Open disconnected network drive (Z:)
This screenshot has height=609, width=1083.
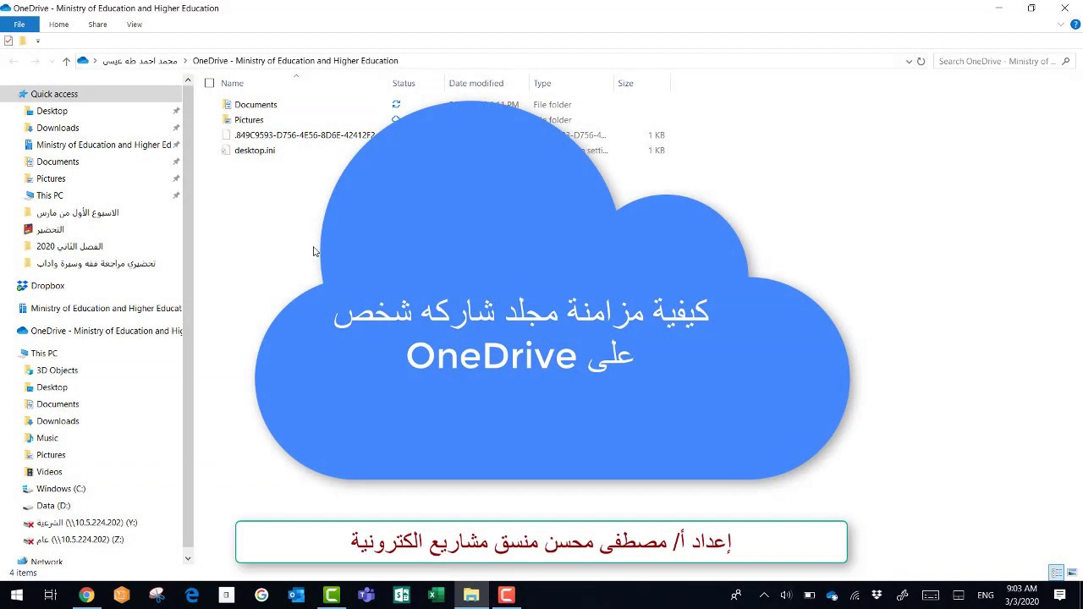tap(80, 540)
